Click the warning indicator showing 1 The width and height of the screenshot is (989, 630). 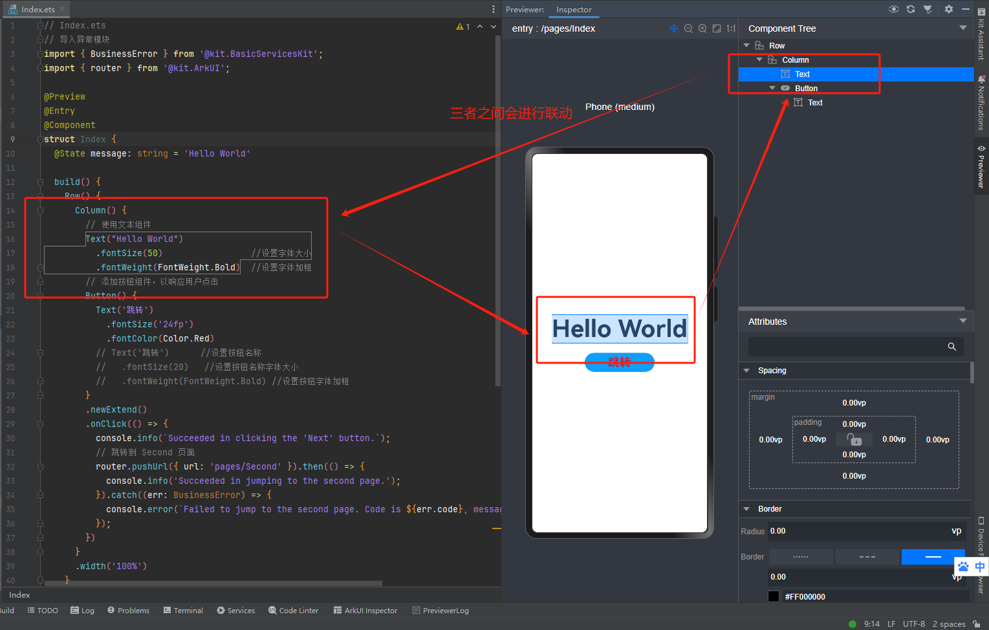[463, 27]
